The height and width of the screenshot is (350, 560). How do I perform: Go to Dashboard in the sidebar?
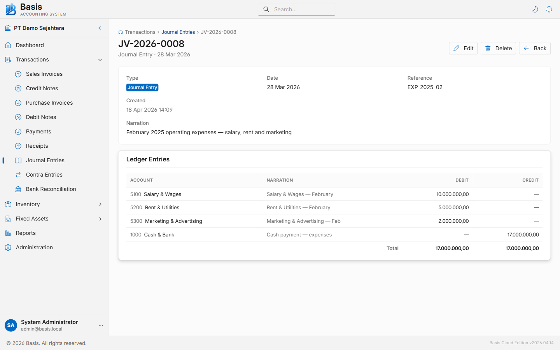pos(30,45)
